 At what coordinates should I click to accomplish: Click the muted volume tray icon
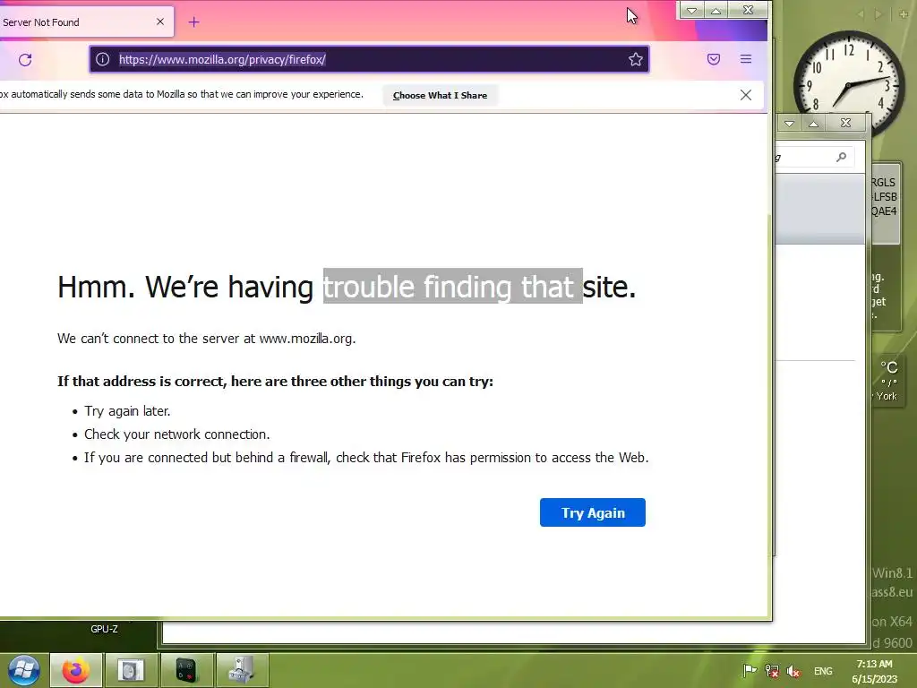point(793,671)
